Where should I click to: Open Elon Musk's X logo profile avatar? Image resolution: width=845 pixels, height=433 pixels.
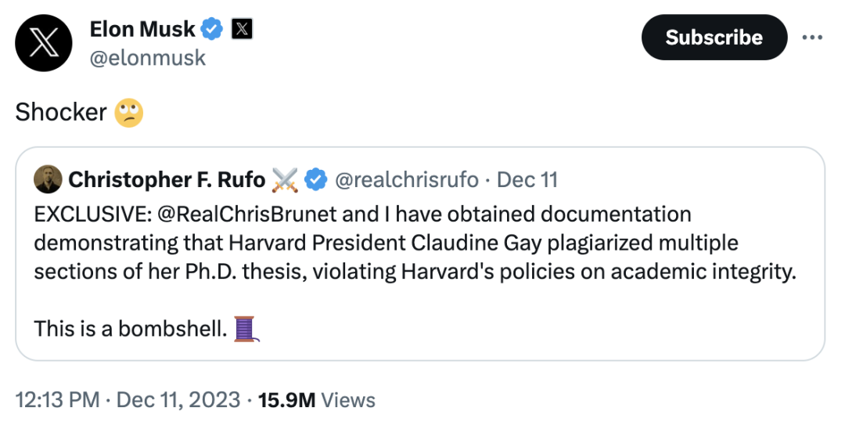[44, 43]
